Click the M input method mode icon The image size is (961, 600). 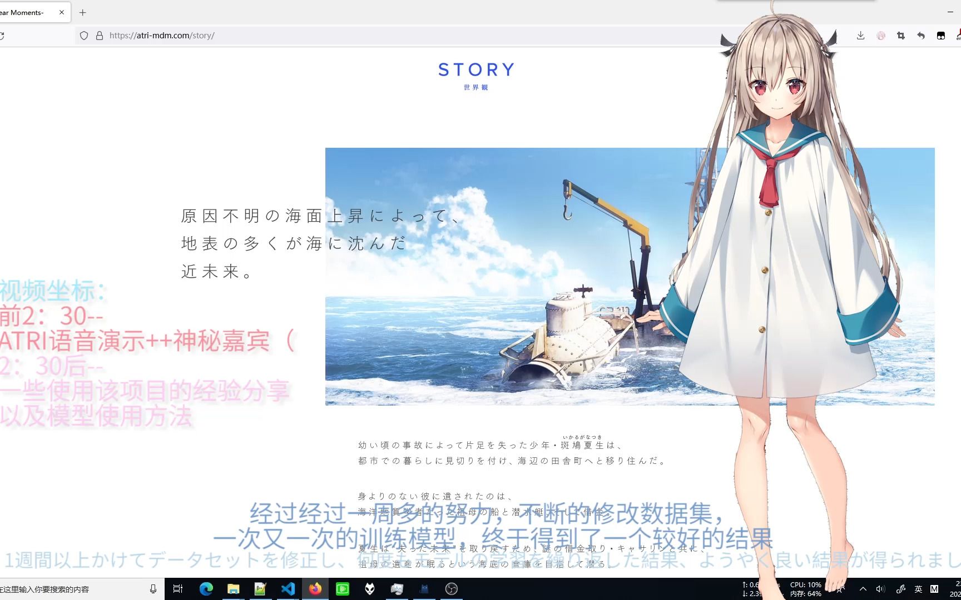coord(935,589)
